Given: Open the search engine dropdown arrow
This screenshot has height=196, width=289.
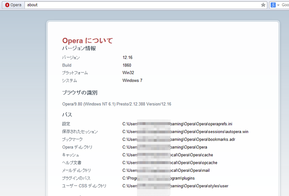Looking at the screenshot, I should 278,5.
